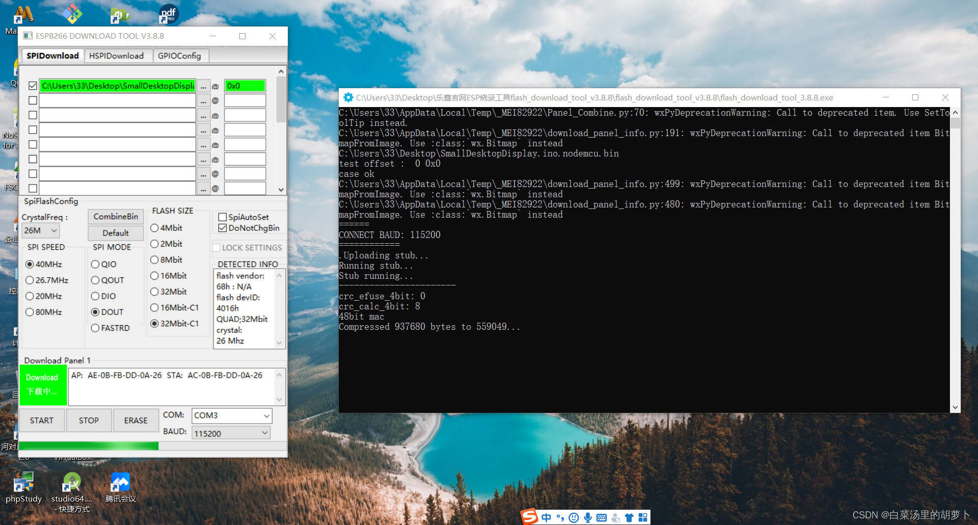Click the AP MAC address text

[x=117, y=375]
